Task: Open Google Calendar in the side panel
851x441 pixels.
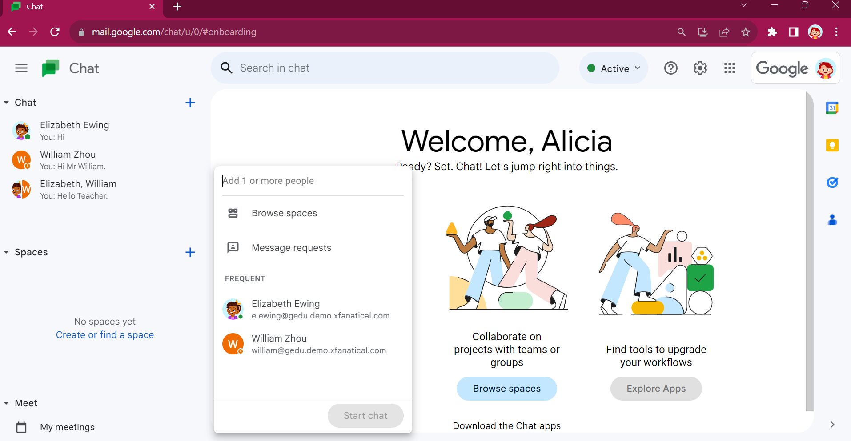Action: click(x=832, y=107)
